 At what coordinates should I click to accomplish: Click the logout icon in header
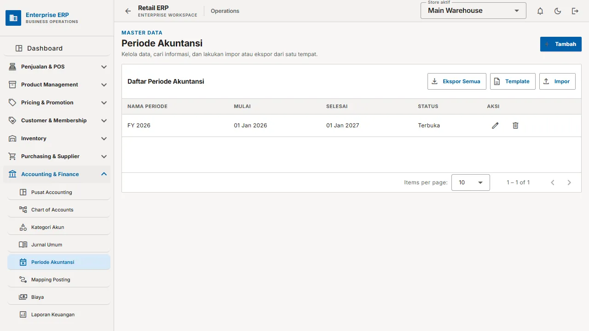[575, 11]
